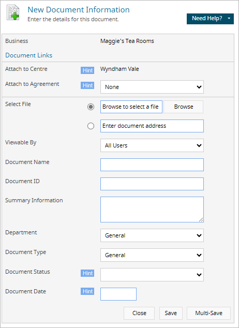Click the Document ID input field
This screenshot has height=328, width=239.
pos(152,184)
